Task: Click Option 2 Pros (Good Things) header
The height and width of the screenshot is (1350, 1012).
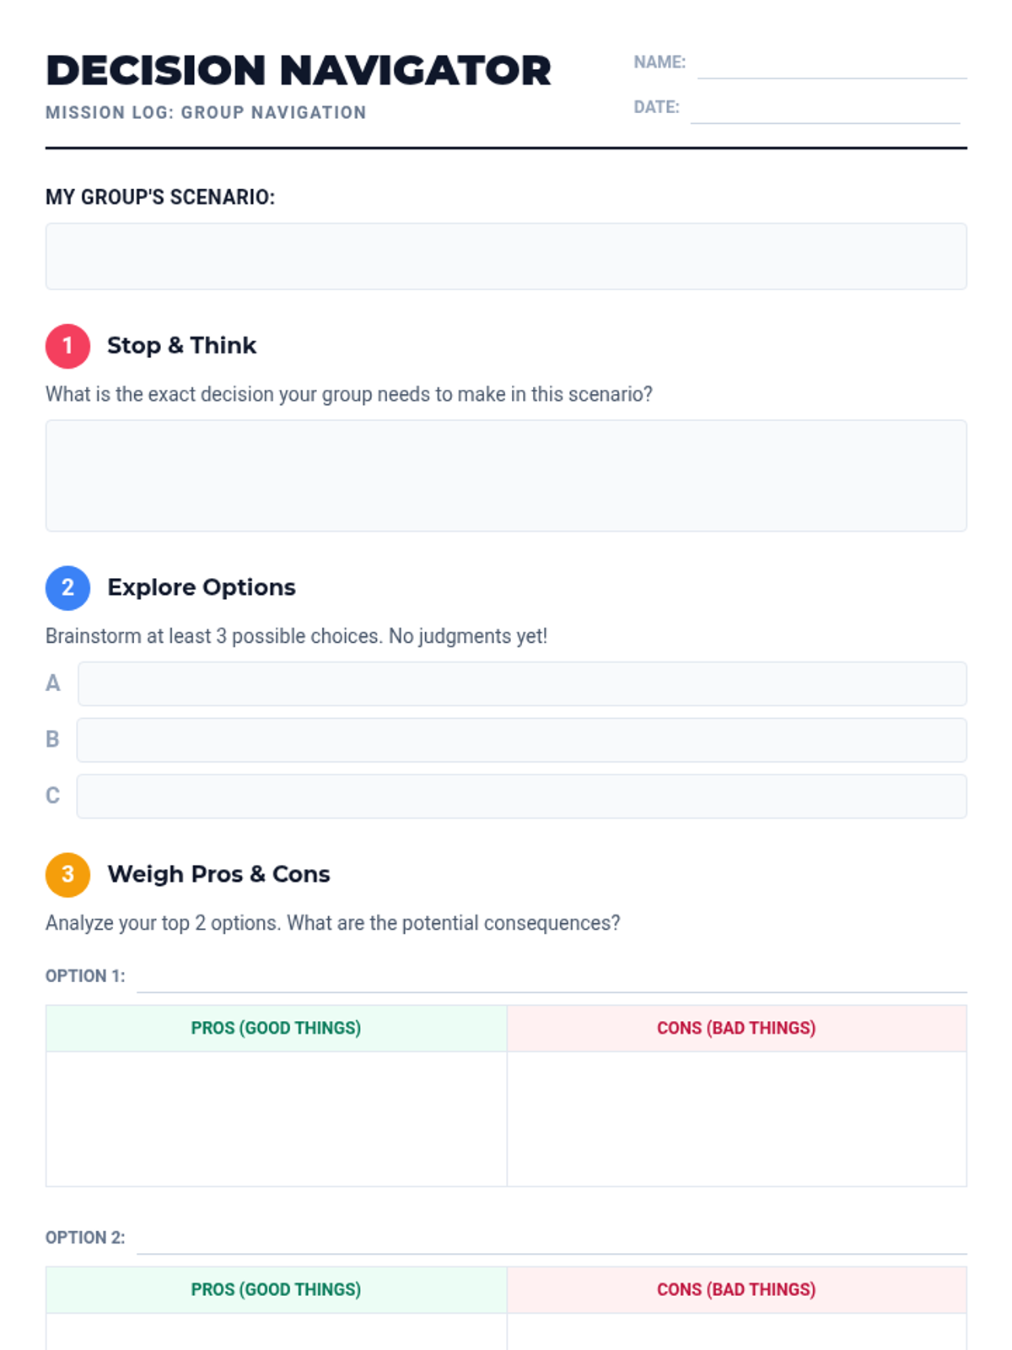Action: pyautogui.click(x=277, y=1290)
